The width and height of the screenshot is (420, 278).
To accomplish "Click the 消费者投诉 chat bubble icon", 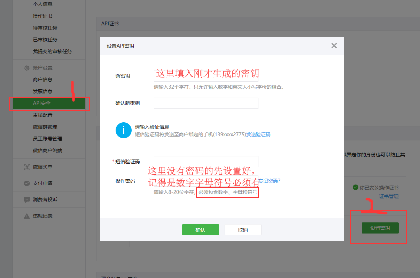I will (x=26, y=200).
